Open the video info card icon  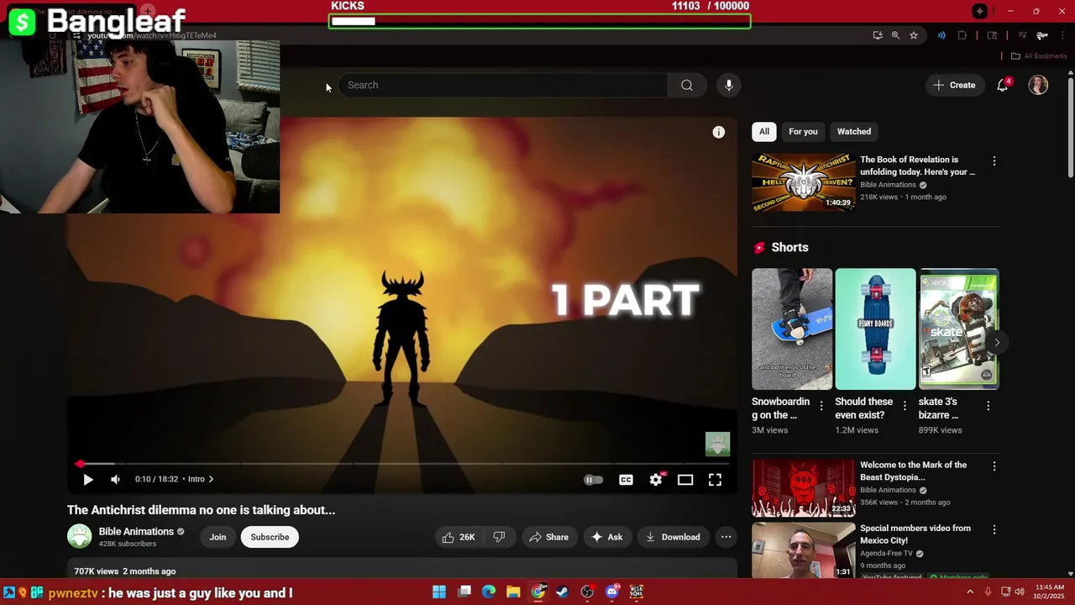(719, 132)
